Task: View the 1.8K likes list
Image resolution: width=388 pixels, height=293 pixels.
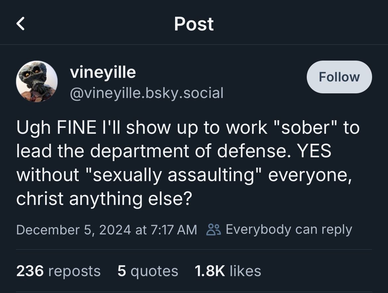Action: click(227, 271)
